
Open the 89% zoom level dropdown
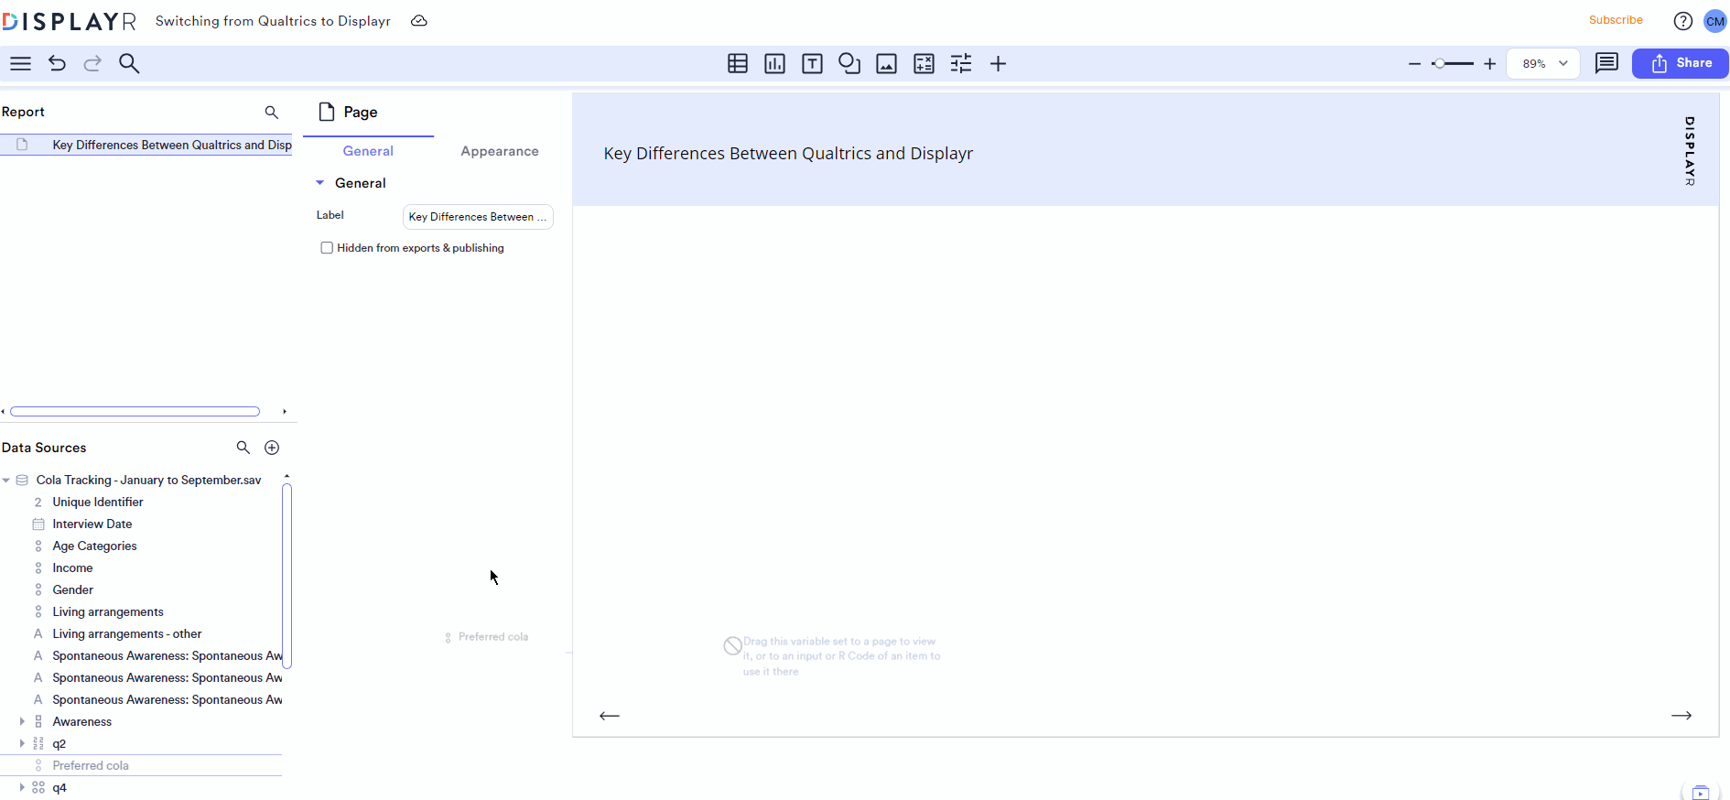[1543, 63]
